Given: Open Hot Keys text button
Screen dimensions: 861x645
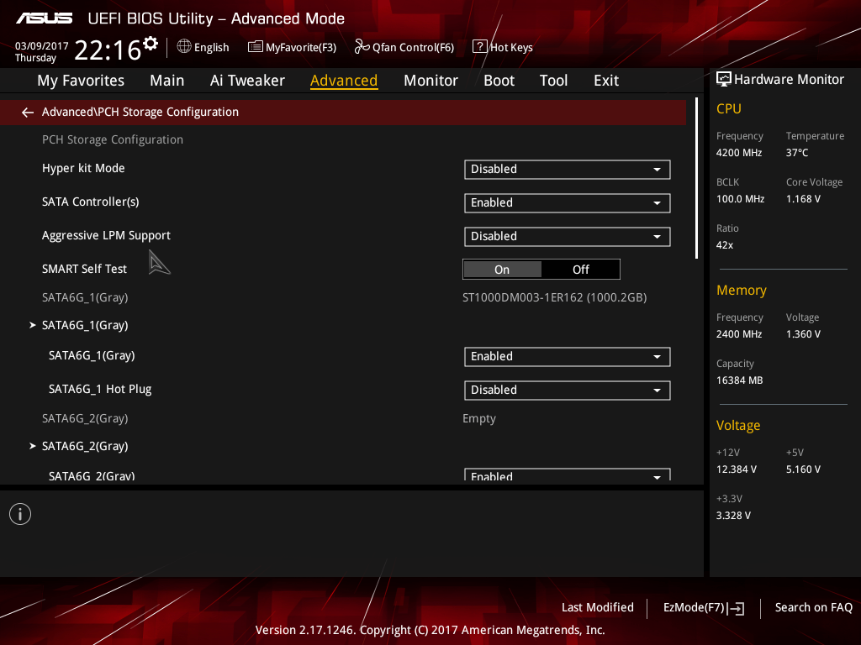Looking at the screenshot, I should pyautogui.click(x=511, y=48).
